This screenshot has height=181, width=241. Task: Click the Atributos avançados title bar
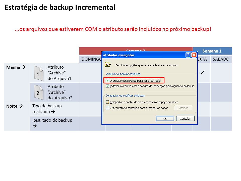(144, 55)
